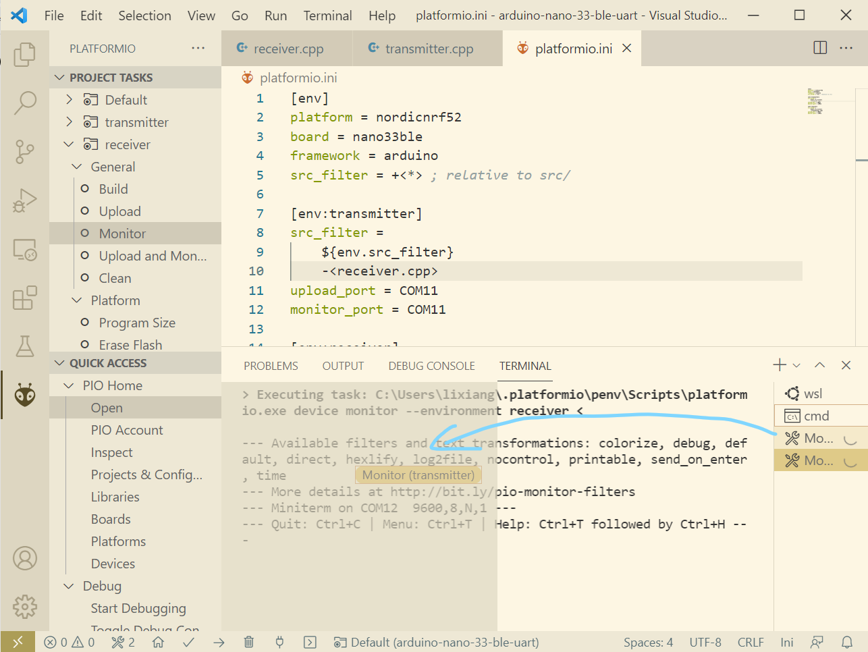Click running tasks indicator in status bar
Image resolution: width=868 pixels, height=652 pixels.
tap(124, 642)
